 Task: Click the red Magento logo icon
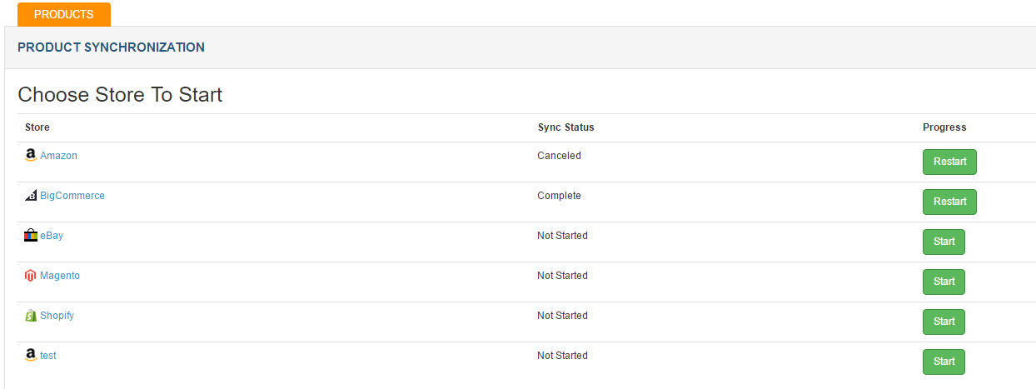[x=31, y=276]
